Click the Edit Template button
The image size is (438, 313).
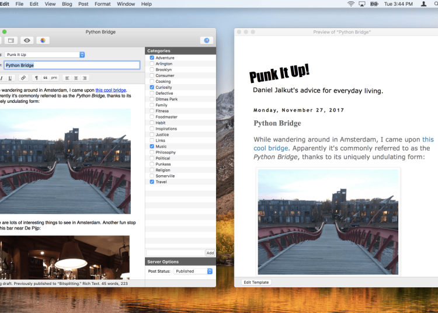click(256, 282)
